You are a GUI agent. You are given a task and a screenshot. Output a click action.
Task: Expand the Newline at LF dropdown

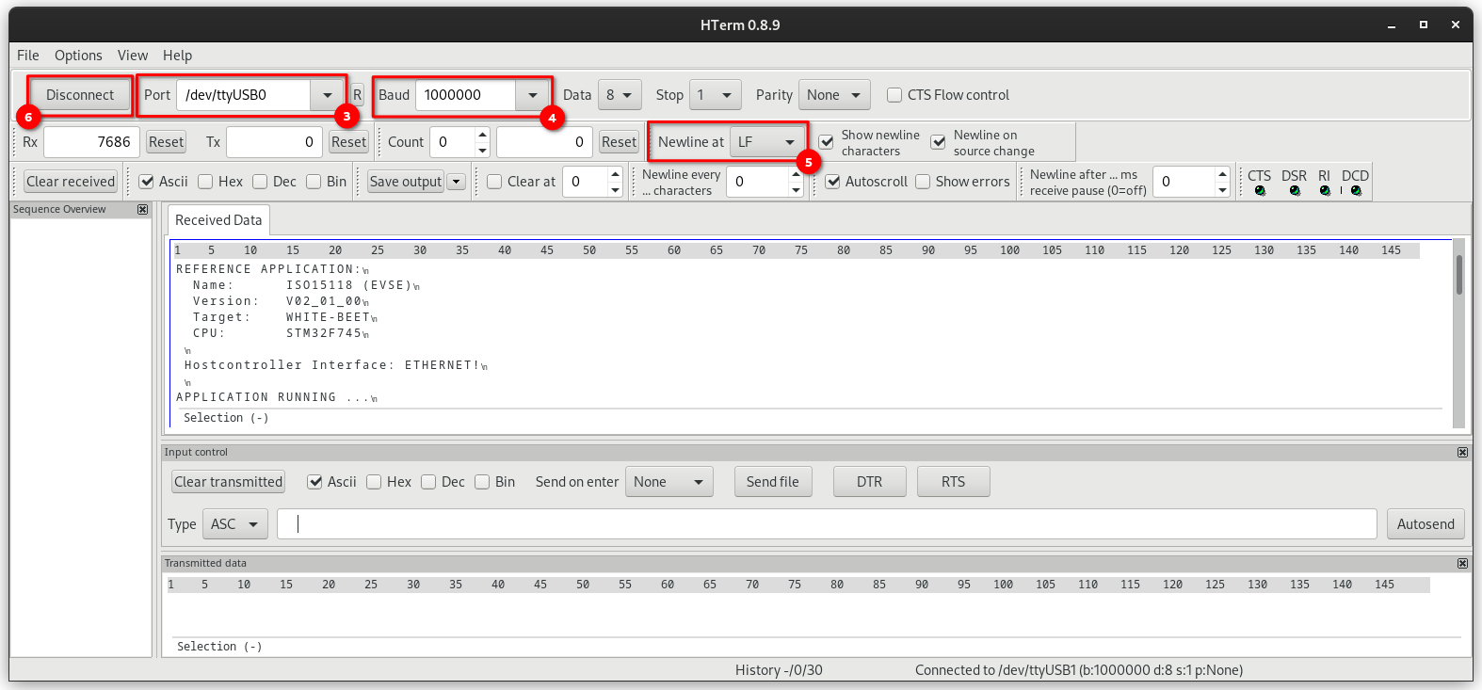pyautogui.click(x=789, y=142)
